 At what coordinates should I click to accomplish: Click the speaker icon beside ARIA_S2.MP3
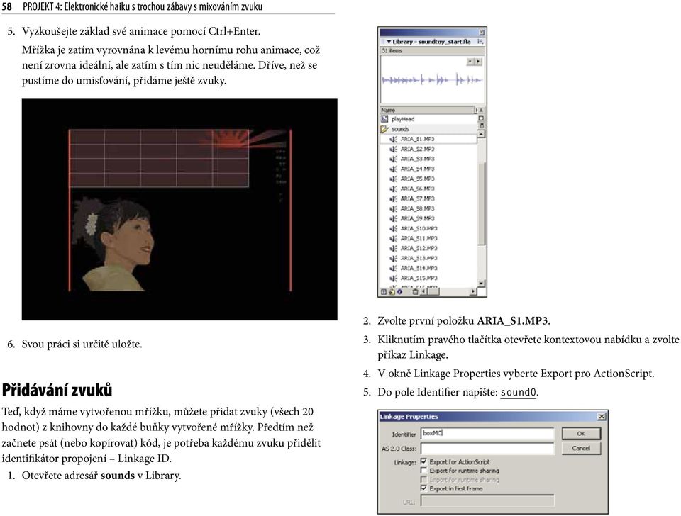pyautogui.click(x=394, y=150)
